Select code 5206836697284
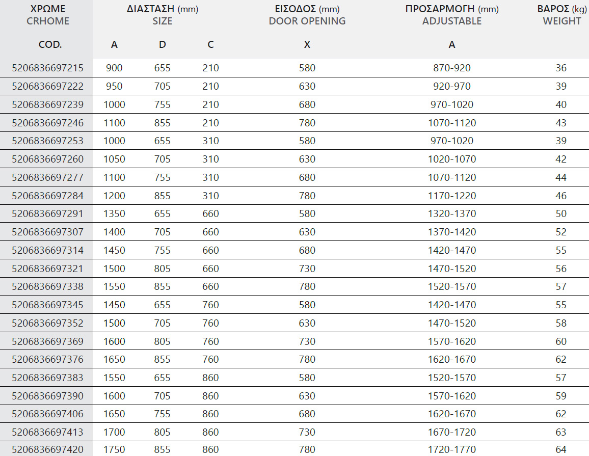589x456 pixels. pos(48,196)
